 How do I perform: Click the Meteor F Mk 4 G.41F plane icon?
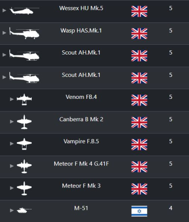(24, 166)
